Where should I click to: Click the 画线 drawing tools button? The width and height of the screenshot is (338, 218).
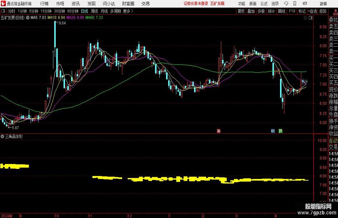click(x=281, y=11)
